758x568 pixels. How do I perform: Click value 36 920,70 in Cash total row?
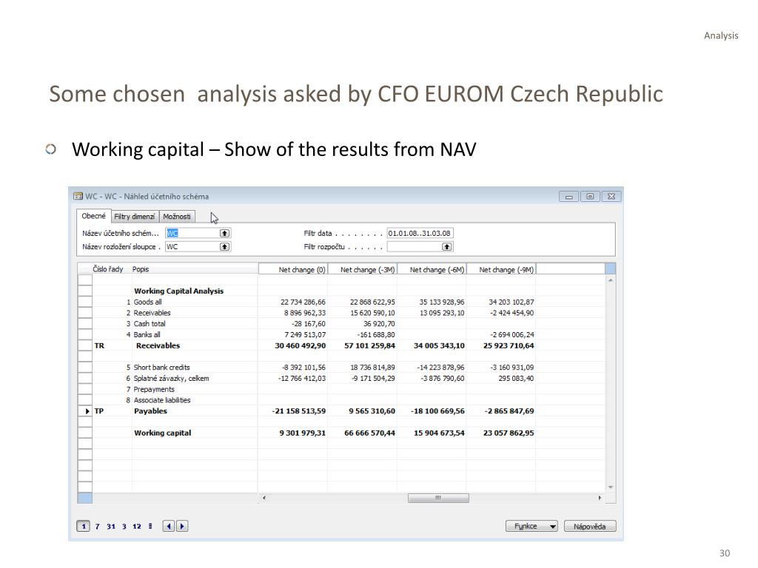click(x=379, y=324)
